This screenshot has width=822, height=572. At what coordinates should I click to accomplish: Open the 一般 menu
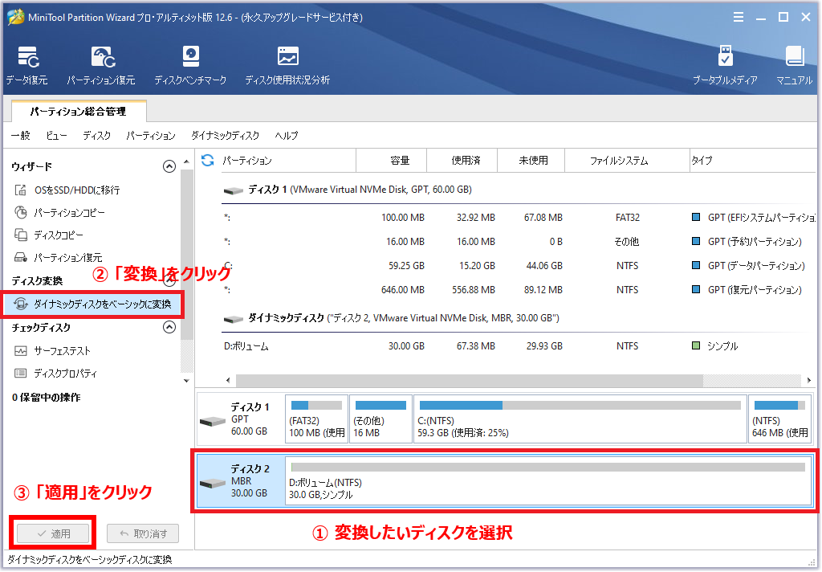point(20,136)
